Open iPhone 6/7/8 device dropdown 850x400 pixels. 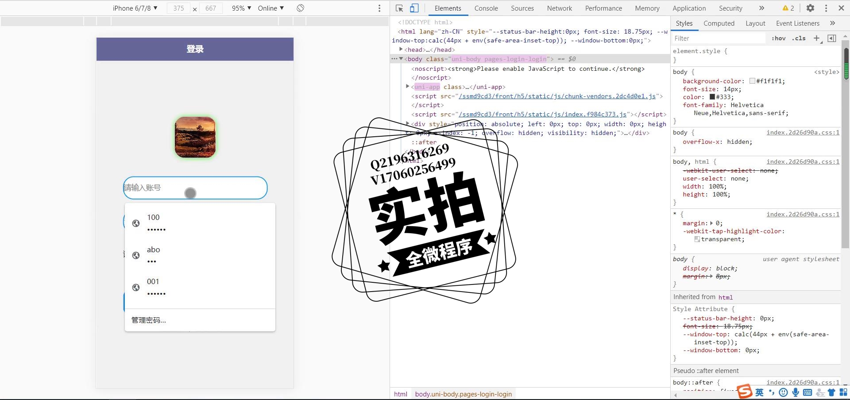135,8
